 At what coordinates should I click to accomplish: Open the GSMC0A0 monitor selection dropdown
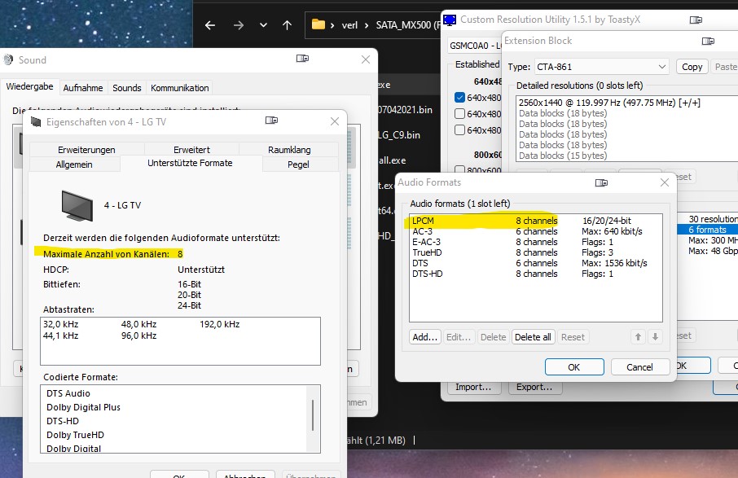point(474,46)
